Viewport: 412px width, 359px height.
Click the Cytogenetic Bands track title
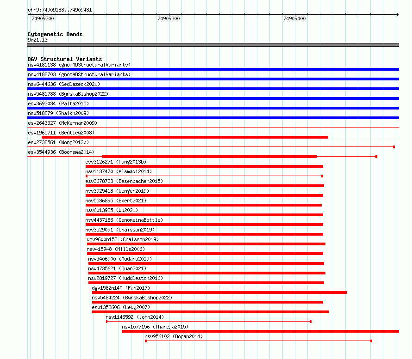click(55, 34)
